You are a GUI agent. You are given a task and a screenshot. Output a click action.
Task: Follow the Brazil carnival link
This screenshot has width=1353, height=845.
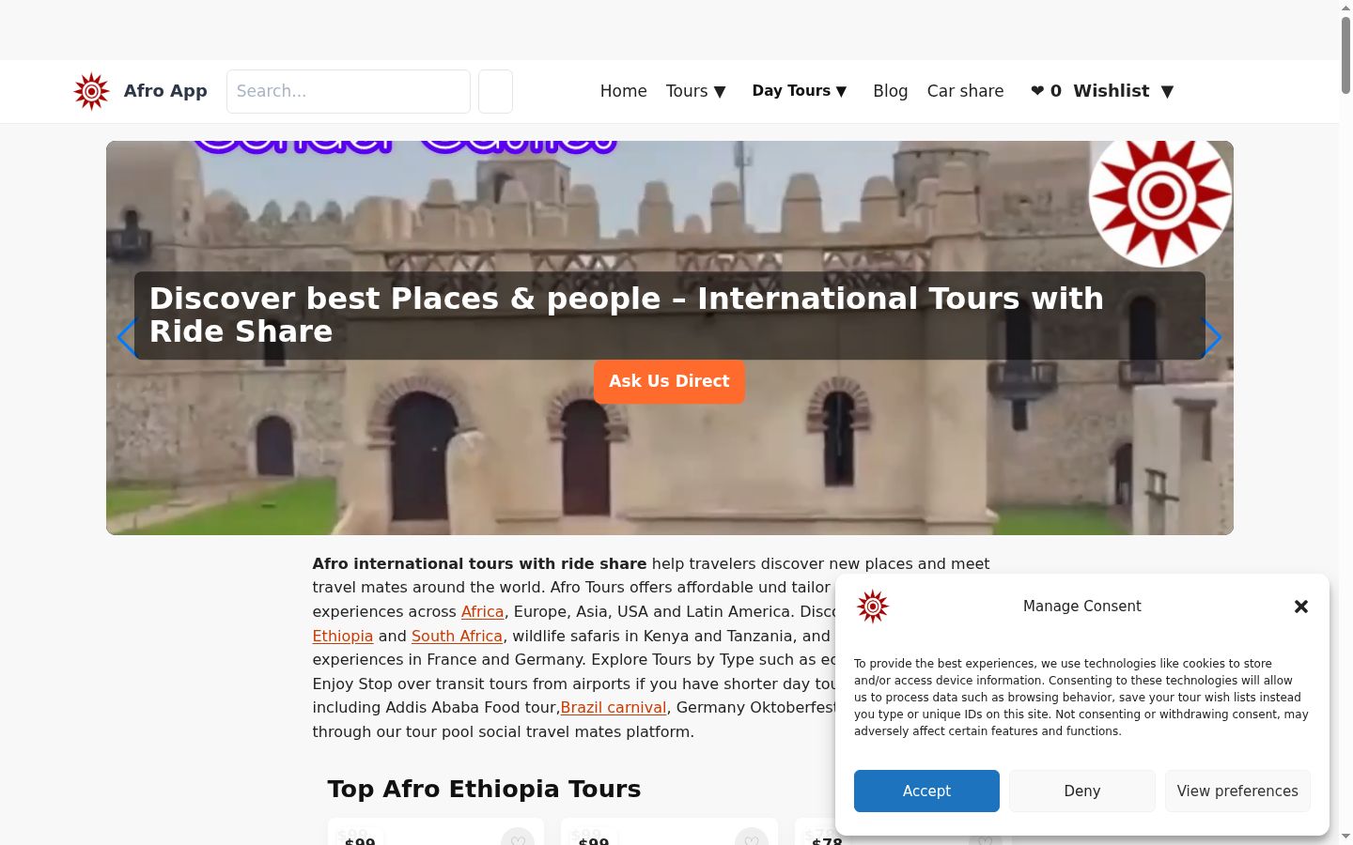[x=614, y=708]
